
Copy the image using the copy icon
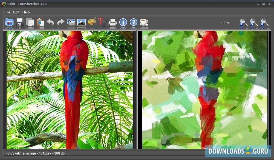click(30, 22)
